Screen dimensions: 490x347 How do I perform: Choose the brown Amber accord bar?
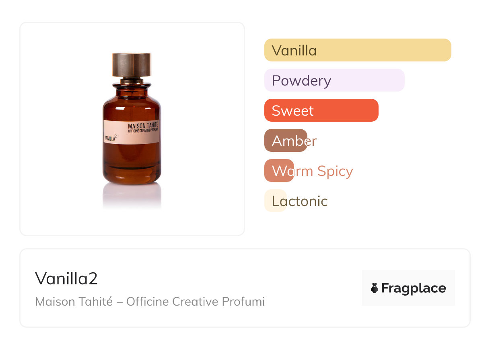coord(286,141)
